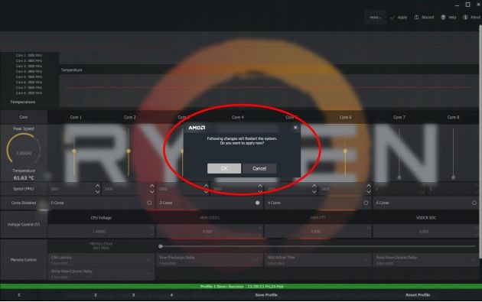Minimize the Ryzen Master window
The image size is (482, 302).
click(x=457, y=5)
